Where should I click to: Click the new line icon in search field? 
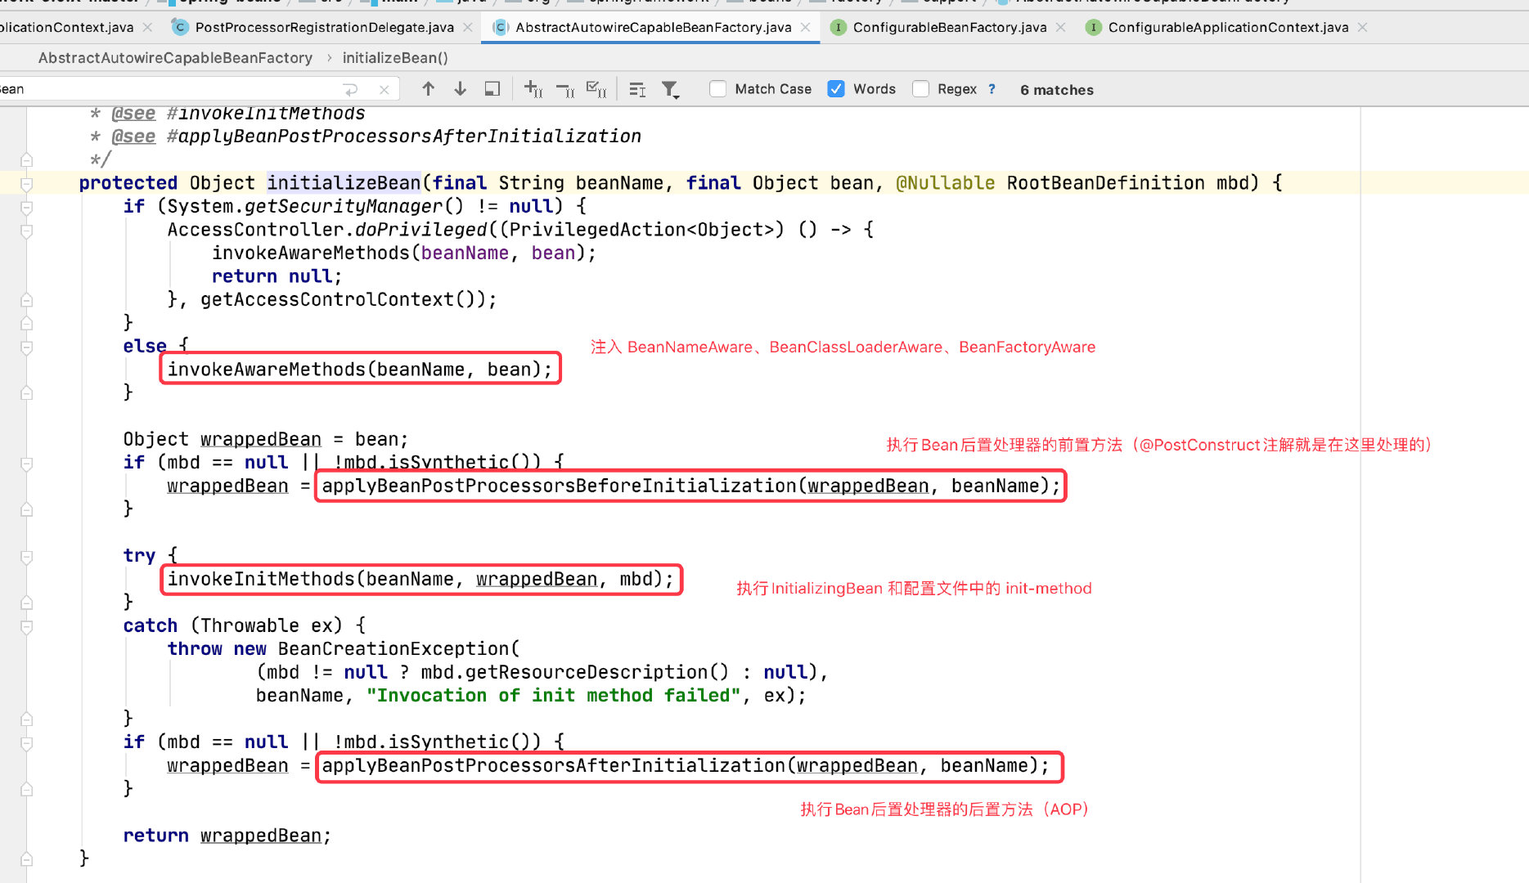[350, 89]
